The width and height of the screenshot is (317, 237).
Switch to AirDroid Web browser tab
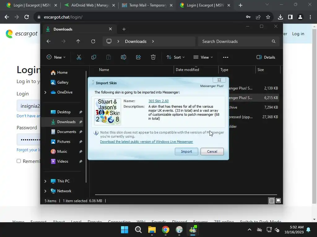click(x=89, y=5)
